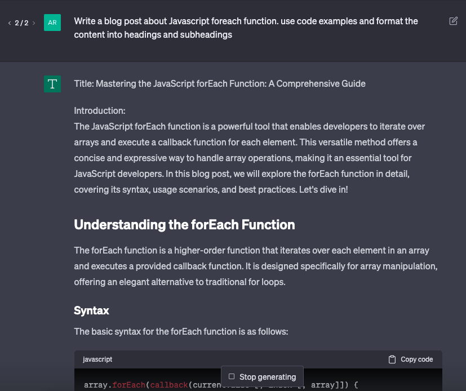Click the AR user avatar

tap(52, 23)
